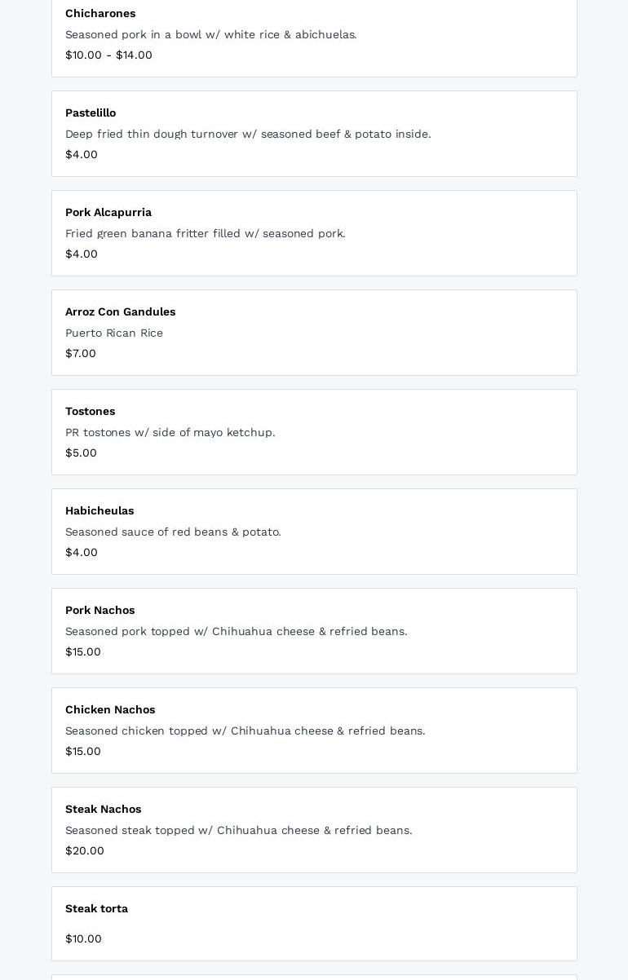The image size is (628, 980).
Task: Click the Pork Alcapurria heading
Action: [x=108, y=213]
